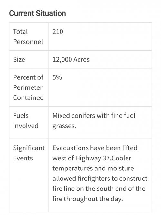Click the 12,000 Acres value
This screenshot has height=215, width=161.
point(71,60)
